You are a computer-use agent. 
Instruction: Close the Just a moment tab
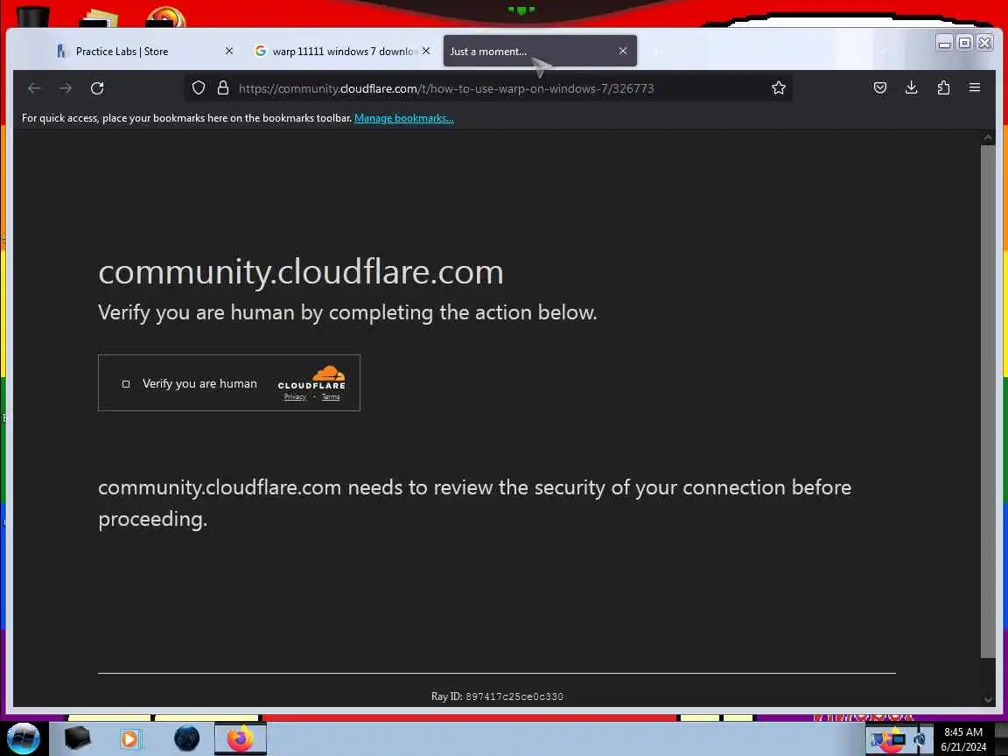click(623, 51)
